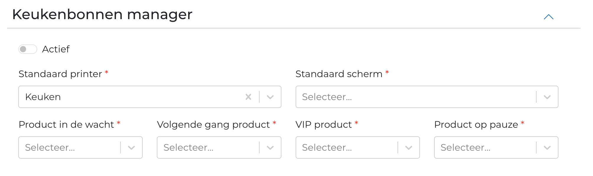The width and height of the screenshot is (593, 176).
Task: Clear the selected Keuken printer value
Action: (x=248, y=97)
